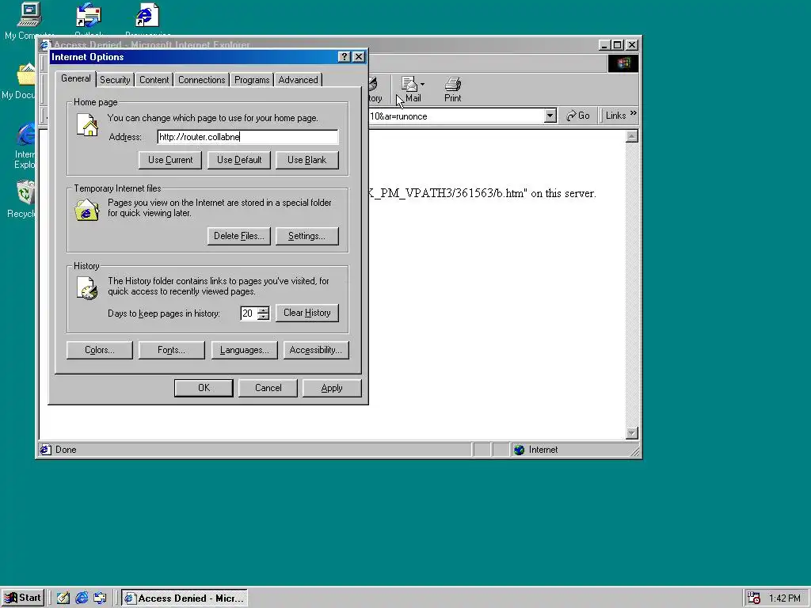
Task: Open the Fonts dialog button
Action: 172,350
